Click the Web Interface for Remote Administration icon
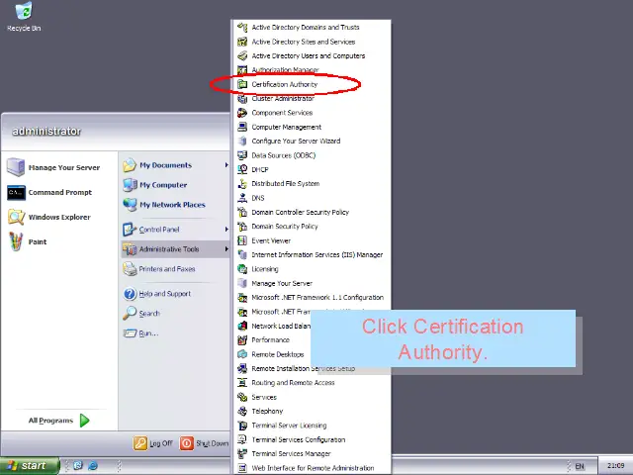This screenshot has height=475, width=633. point(242,468)
